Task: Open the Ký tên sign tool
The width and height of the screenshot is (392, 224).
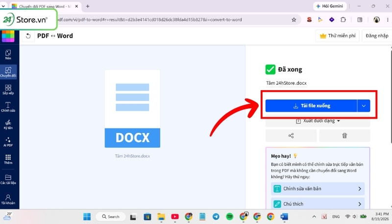Action: coord(8,124)
